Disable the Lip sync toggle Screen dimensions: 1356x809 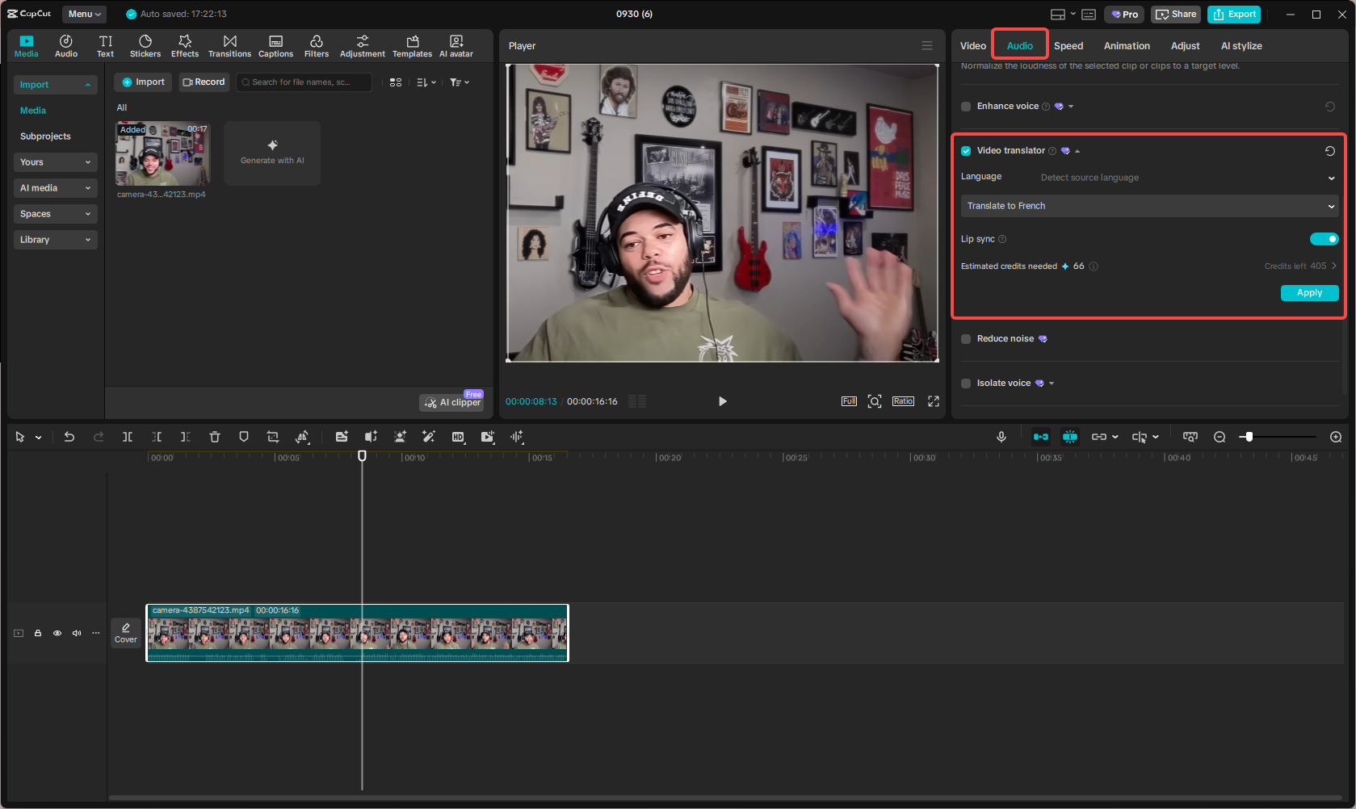coord(1324,238)
